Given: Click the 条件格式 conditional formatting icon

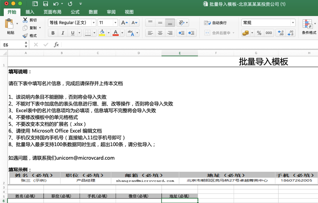Looking at the screenshot, I should pos(307,24).
